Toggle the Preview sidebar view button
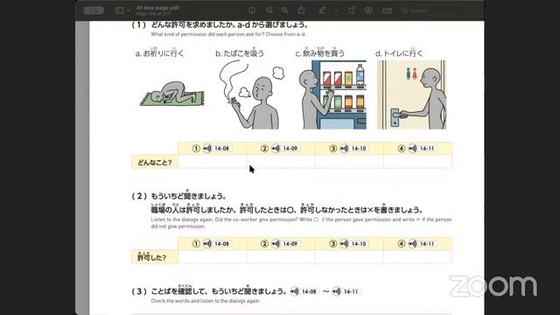The height and width of the screenshot is (315, 560). (119, 10)
